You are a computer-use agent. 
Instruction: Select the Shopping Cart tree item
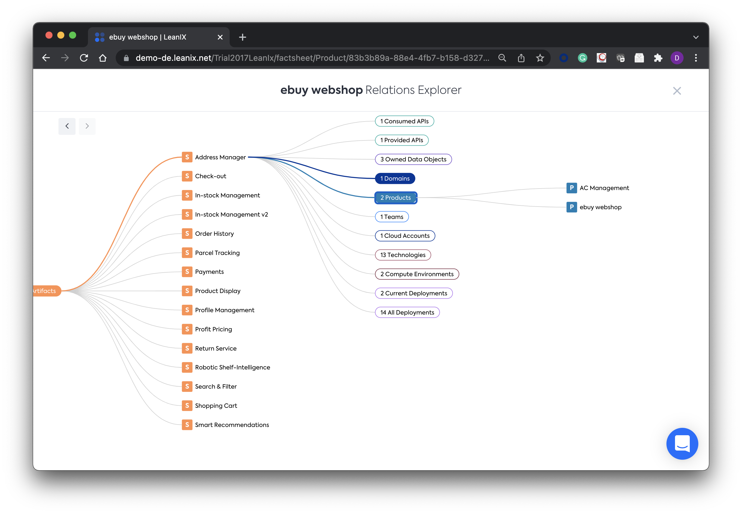[216, 406]
